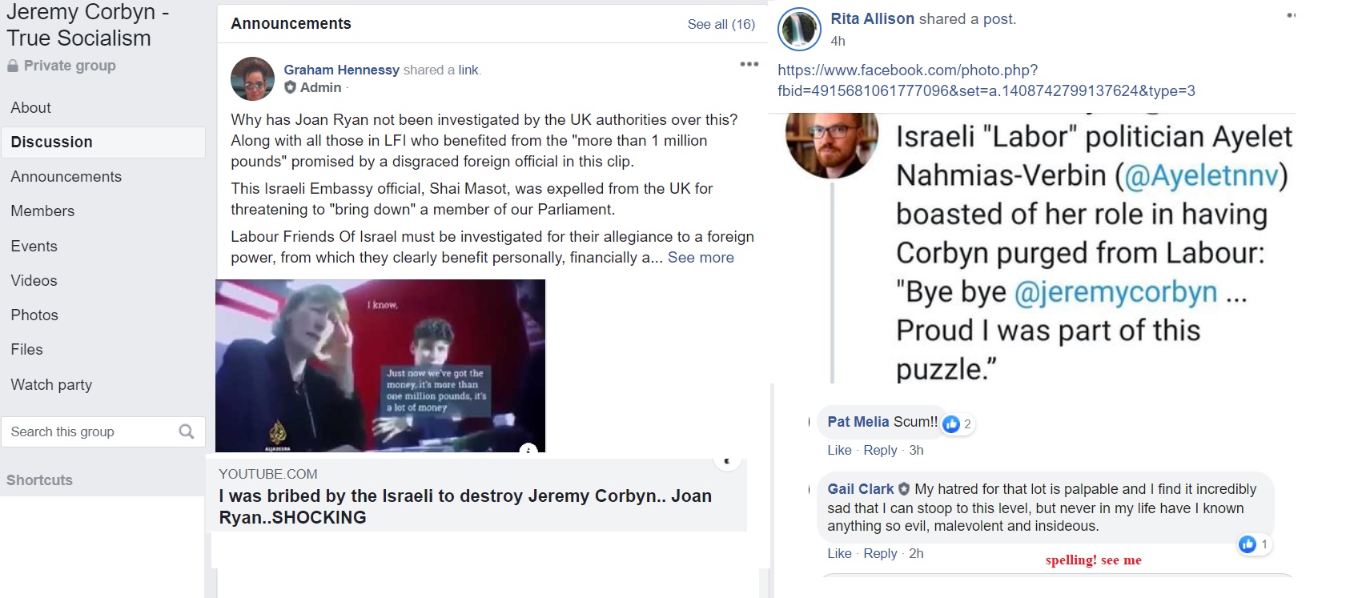This screenshot has height=598, width=1358.
Task: Click Rita Allison's profile avatar
Action: coord(799,29)
